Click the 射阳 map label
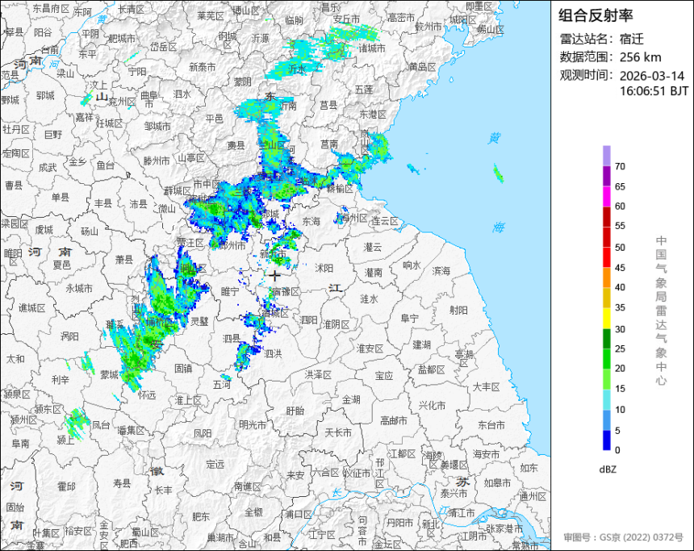Screen dimensions: 694x551 pos(458,310)
